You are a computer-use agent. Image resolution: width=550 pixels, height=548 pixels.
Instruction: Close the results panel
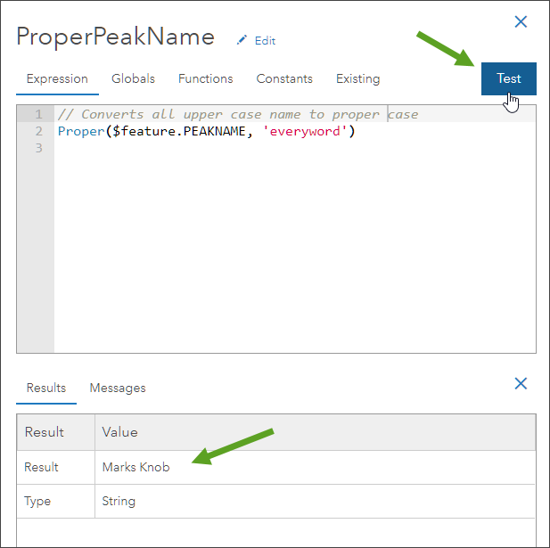[x=521, y=383]
